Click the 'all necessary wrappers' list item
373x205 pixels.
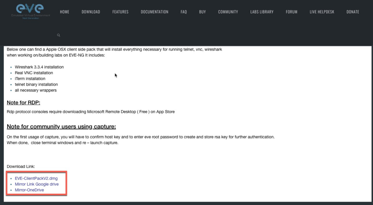[x=36, y=90]
